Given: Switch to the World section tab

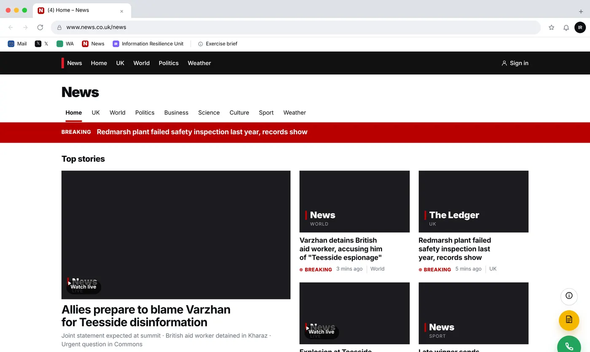Looking at the screenshot, I should pyautogui.click(x=118, y=113).
